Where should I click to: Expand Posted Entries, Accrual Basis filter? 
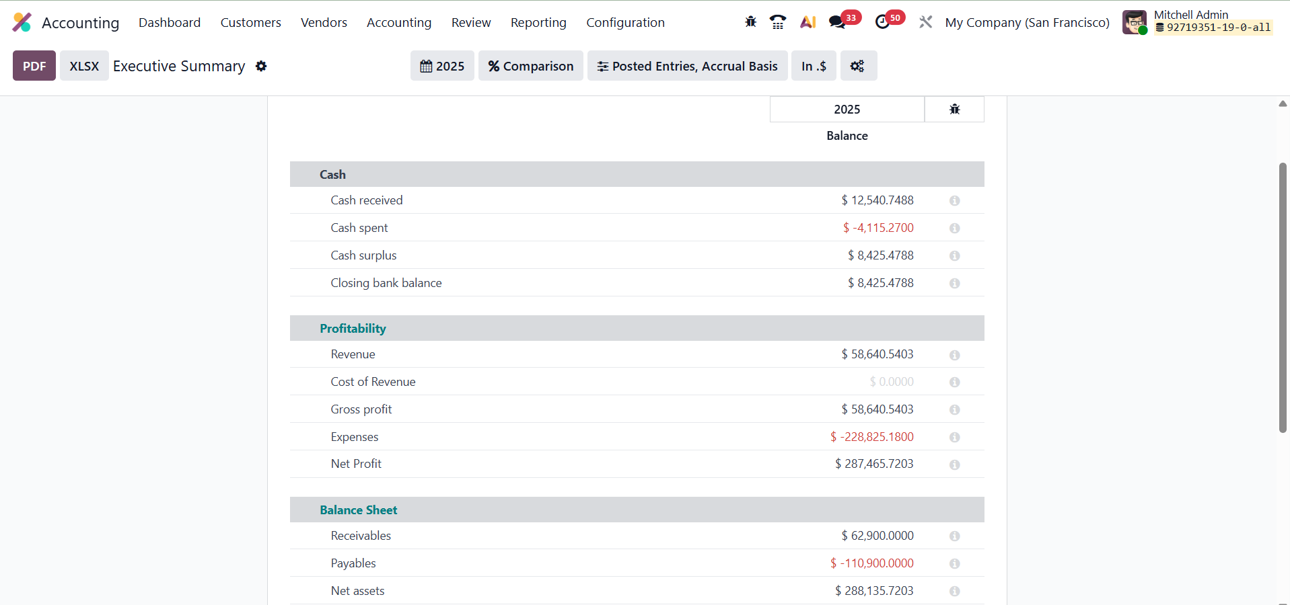click(x=687, y=66)
